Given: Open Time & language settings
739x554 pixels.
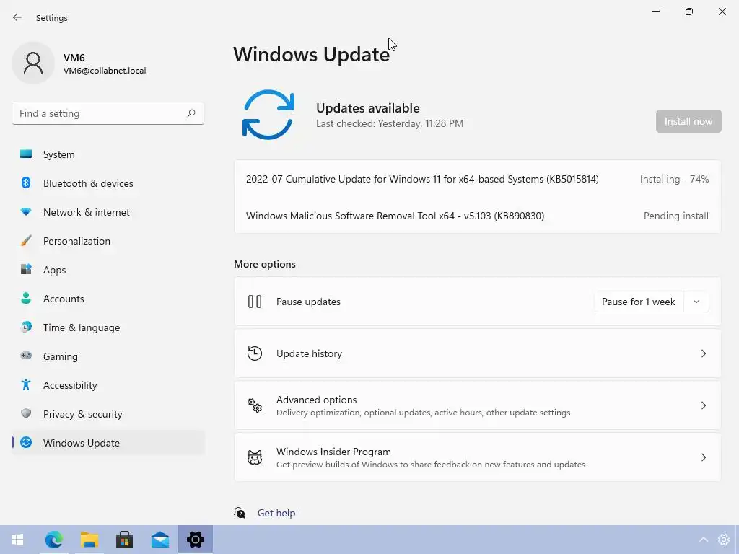Looking at the screenshot, I should pyautogui.click(x=108, y=327).
